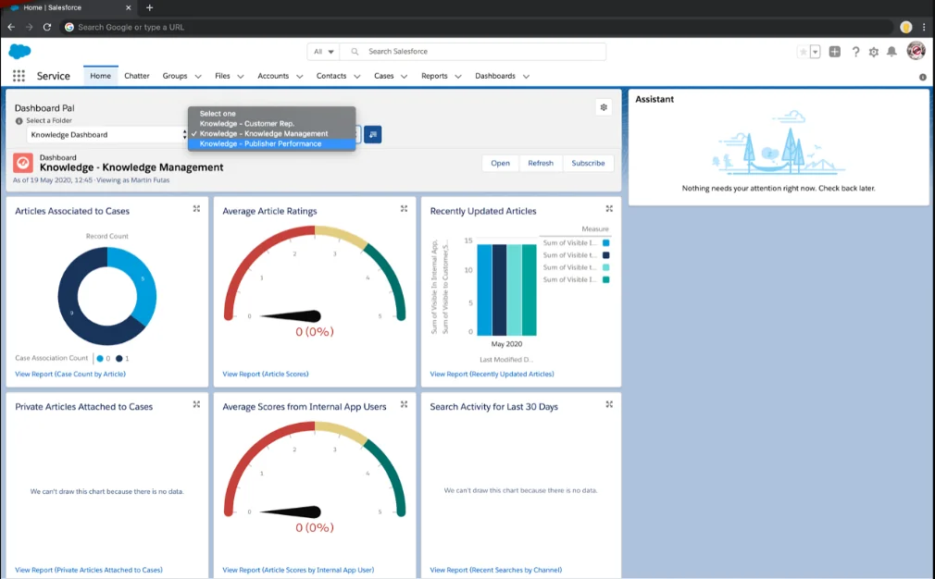Click the Salesforce cloud logo

pos(19,51)
